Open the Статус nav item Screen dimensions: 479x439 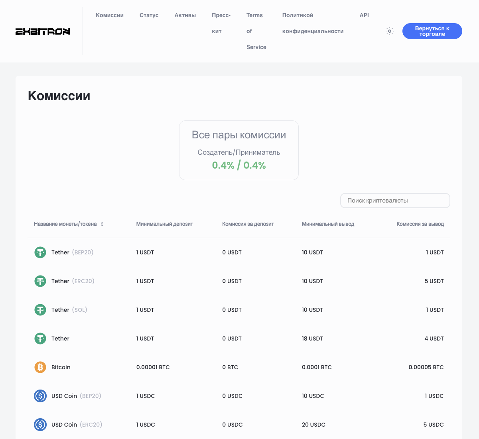click(149, 15)
